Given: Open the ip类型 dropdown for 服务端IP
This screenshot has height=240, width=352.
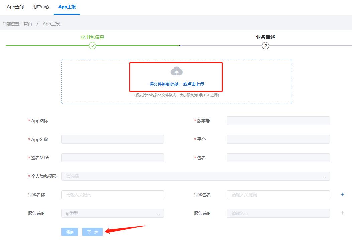Looking at the screenshot, I should [x=112, y=213].
